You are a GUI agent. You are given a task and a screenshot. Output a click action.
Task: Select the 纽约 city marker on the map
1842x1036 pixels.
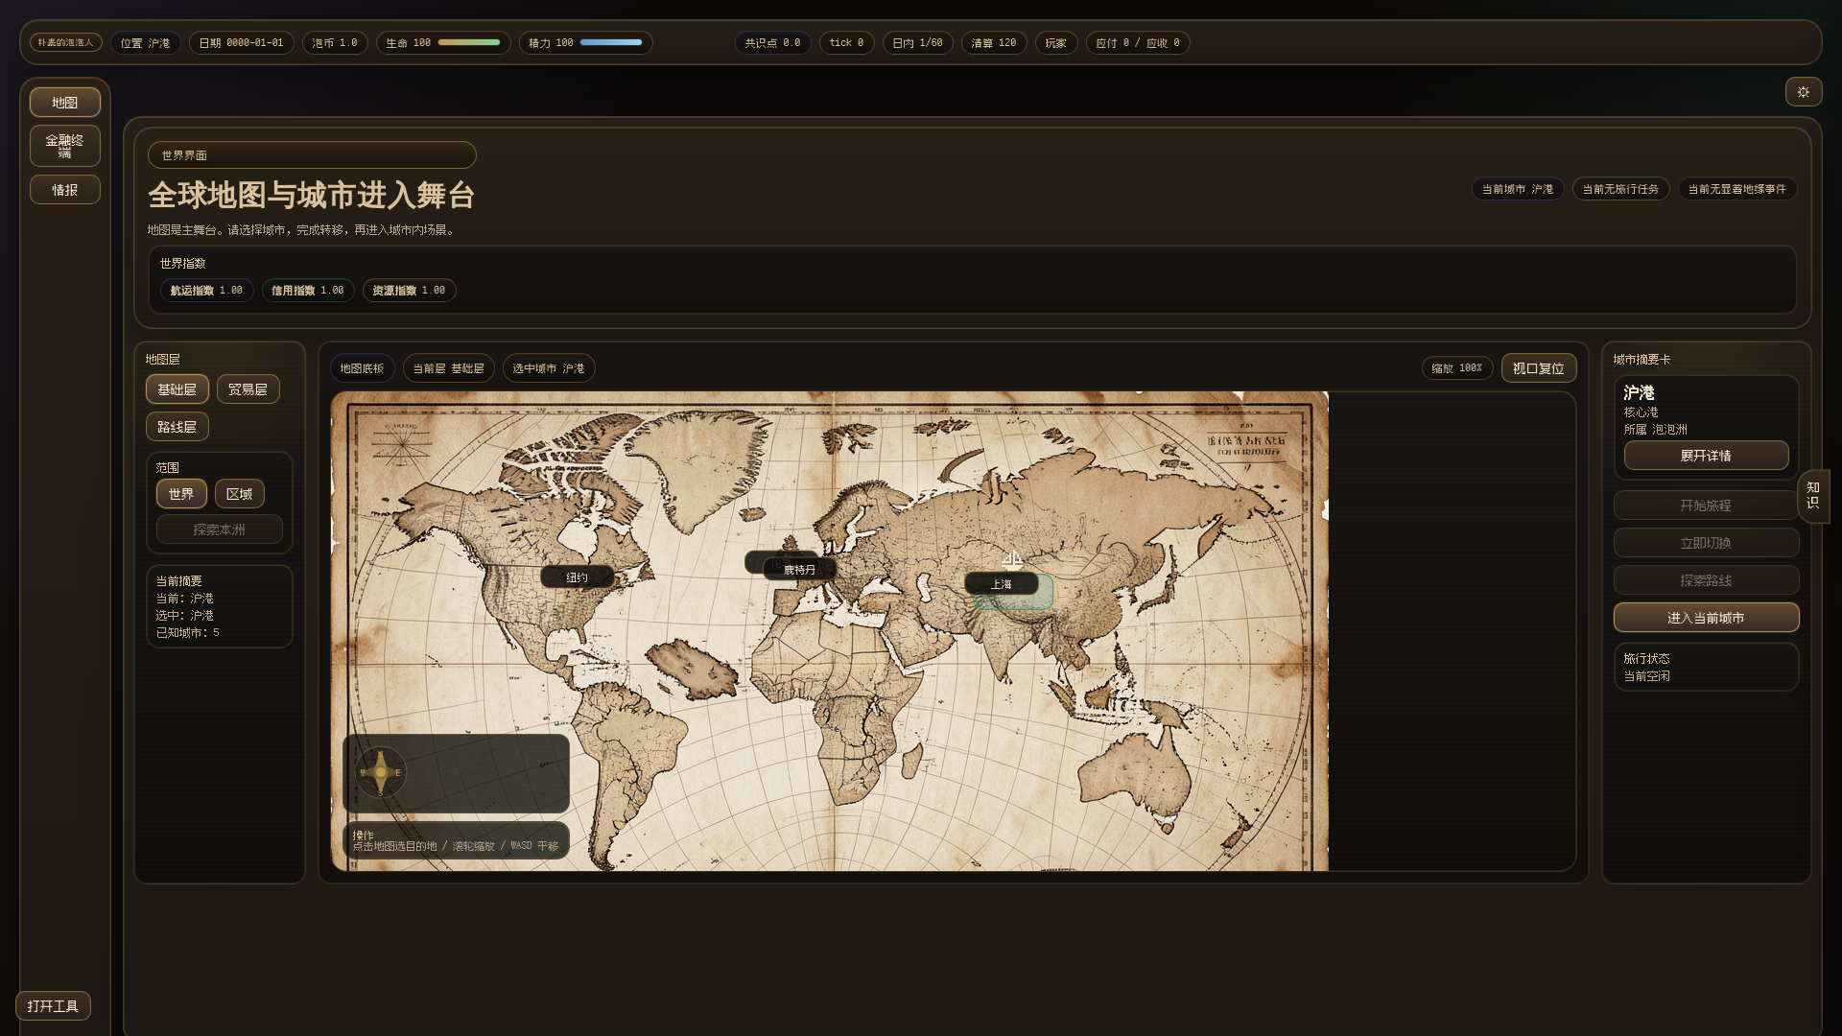(x=577, y=577)
